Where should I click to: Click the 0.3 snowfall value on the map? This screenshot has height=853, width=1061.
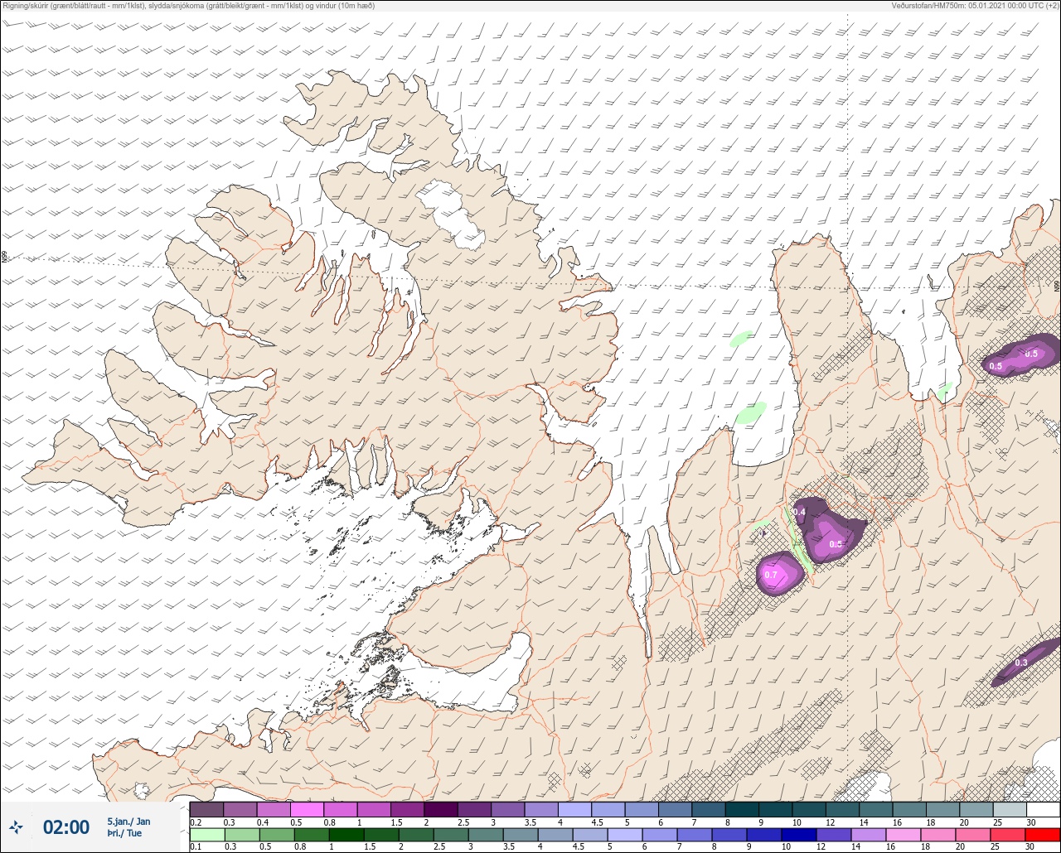[1021, 663]
